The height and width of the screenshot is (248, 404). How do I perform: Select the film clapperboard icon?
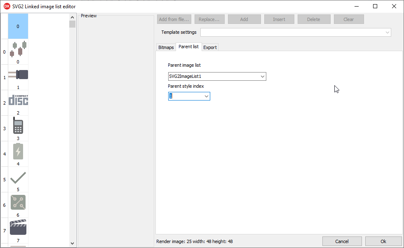[x=18, y=227]
